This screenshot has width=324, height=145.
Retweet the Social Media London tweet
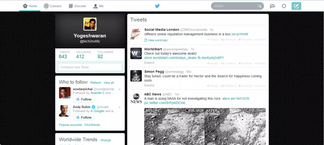(228, 39)
